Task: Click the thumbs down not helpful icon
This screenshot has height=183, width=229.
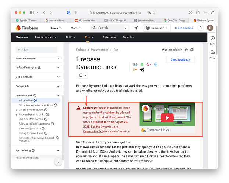Action: pyautogui.click(x=192, y=50)
